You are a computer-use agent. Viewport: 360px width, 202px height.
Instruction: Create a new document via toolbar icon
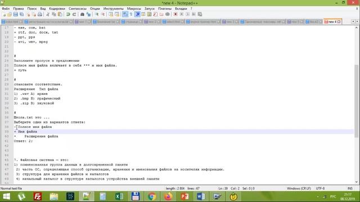point(4,15)
